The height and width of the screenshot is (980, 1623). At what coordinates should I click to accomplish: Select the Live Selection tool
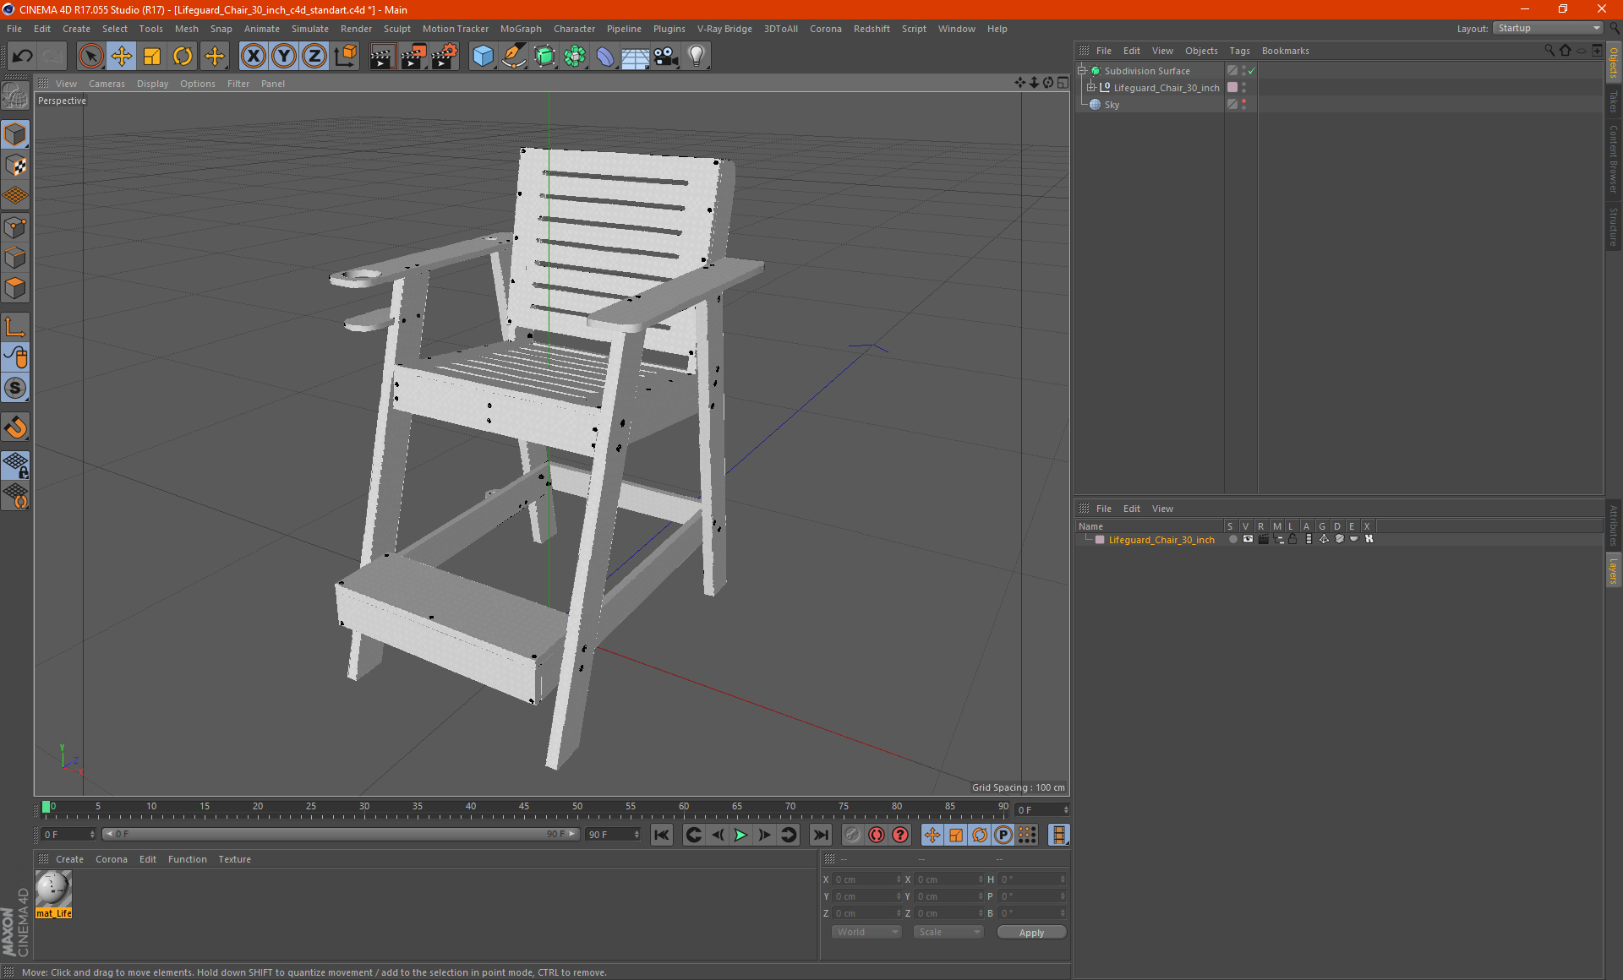click(90, 57)
